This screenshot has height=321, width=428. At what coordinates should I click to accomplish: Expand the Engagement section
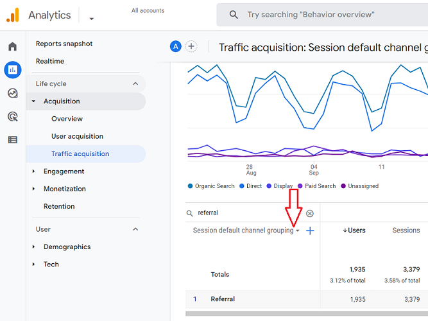tap(33, 171)
